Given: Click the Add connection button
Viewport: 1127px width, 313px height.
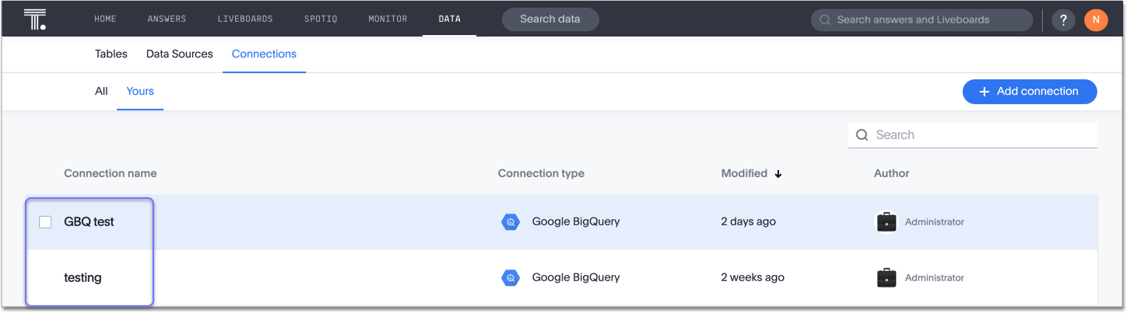Looking at the screenshot, I should [x=1029, y=92].
